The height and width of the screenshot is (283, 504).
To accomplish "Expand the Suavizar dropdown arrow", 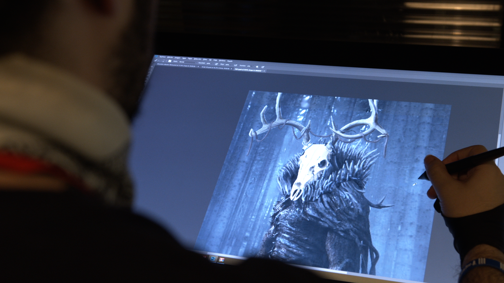I will tap(253, 66).
